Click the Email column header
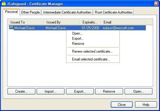Screen dimensions: 160x111 click(x=123, y=22)
